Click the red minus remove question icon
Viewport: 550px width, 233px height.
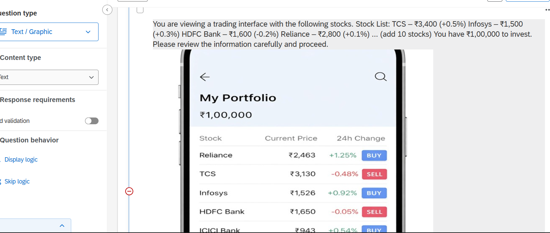click(129, 191)
